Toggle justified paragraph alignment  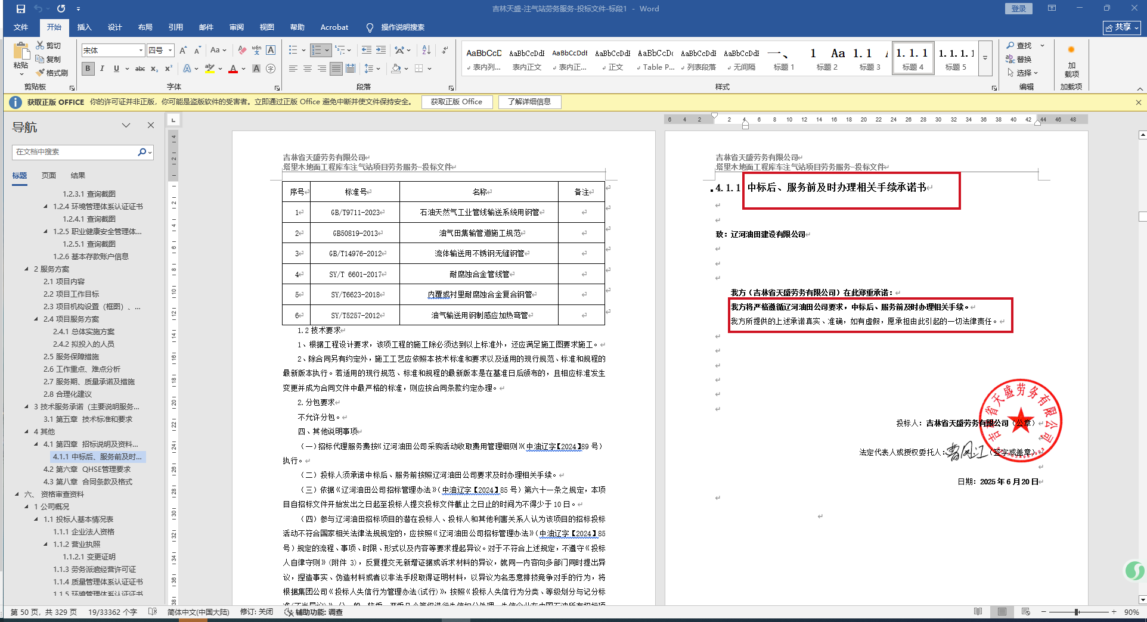point(336,69)
